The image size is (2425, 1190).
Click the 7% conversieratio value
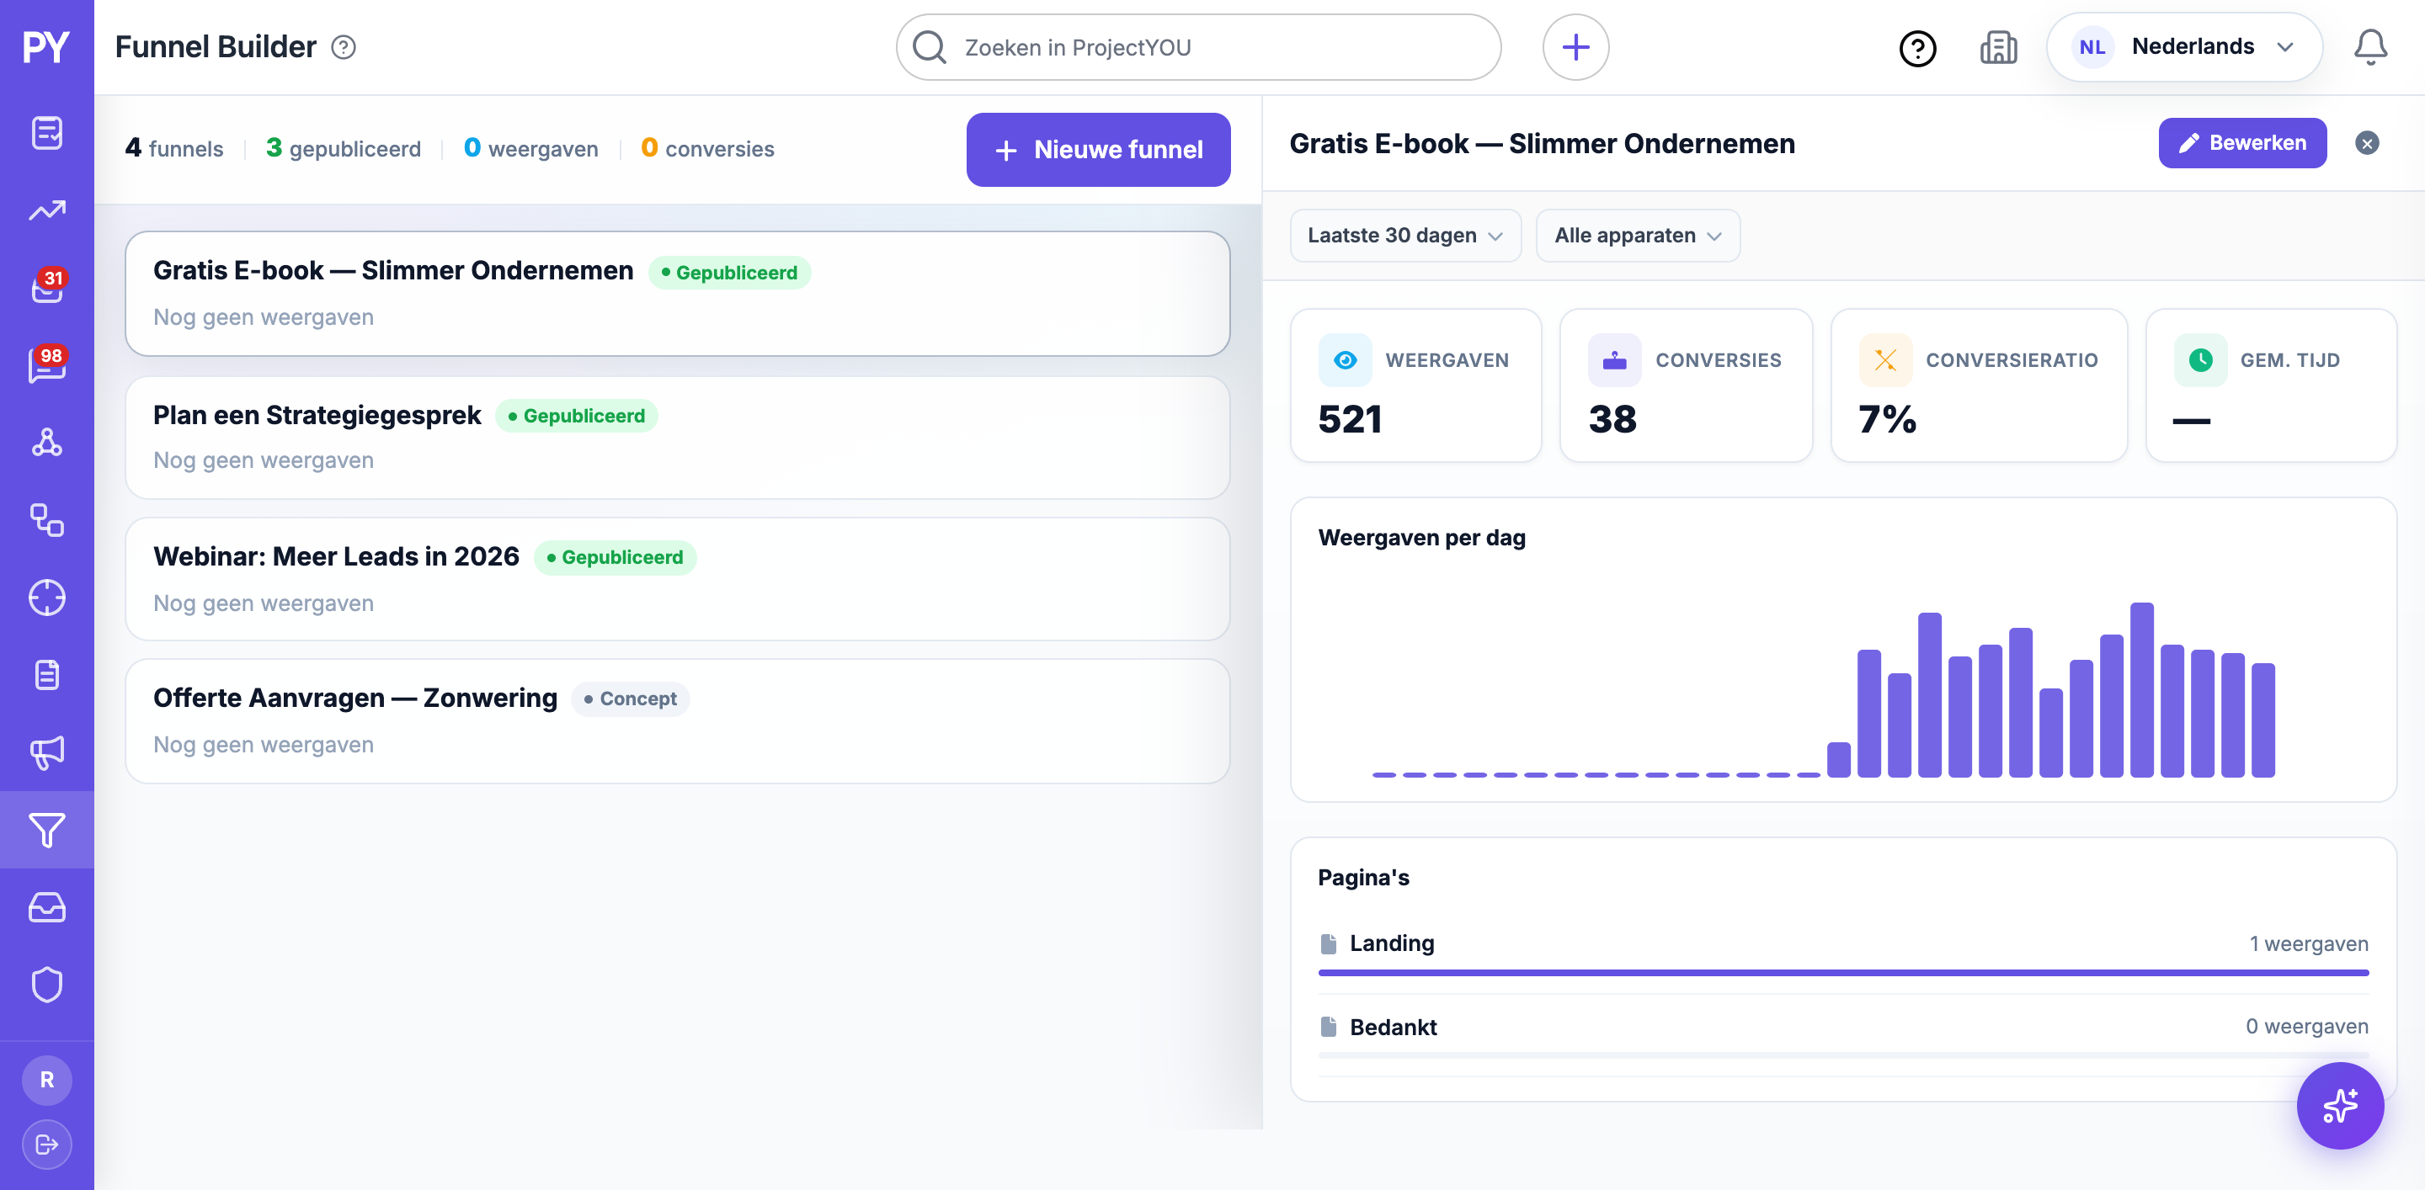click(x=1886, y=420)
